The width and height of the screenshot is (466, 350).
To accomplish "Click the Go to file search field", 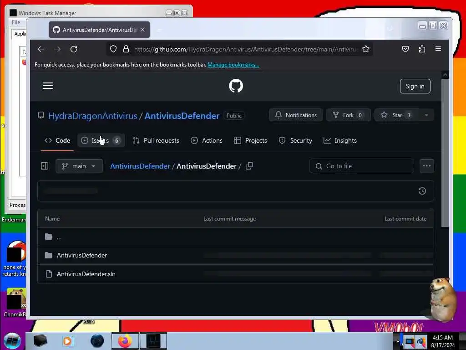I will point(362,166).
